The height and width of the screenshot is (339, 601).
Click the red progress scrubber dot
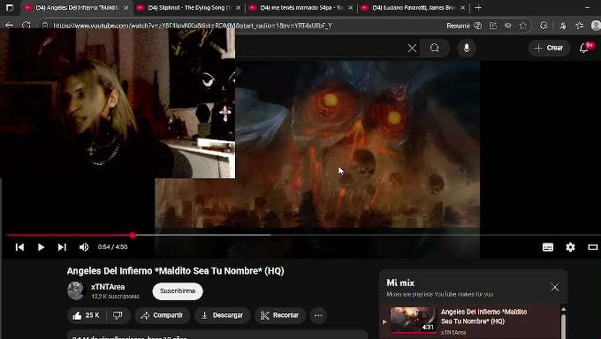pyautogui.click(x=133, y=235)
